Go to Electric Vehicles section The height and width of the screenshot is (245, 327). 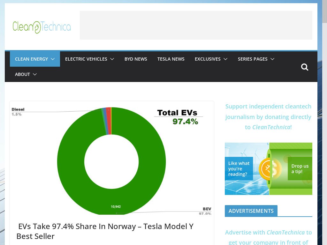coord(86,59)
